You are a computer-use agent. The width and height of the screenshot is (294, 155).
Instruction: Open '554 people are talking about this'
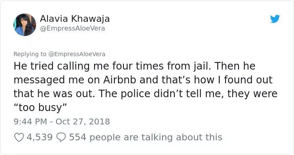tap(146, 137)
